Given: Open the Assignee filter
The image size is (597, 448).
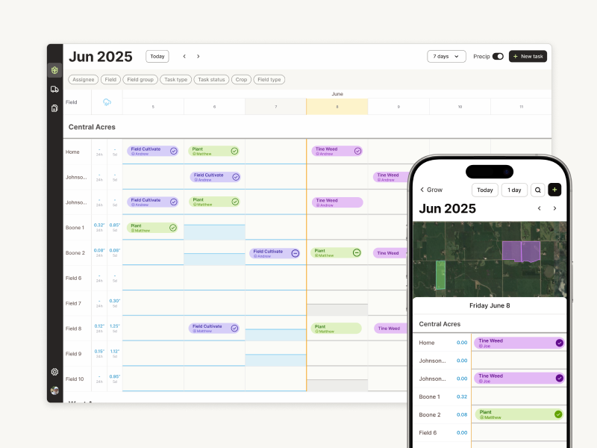Looking at the screenshot, I should click(83, 79).
